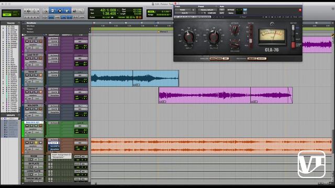Toggle input monitoring on Solo Wrm 421 track

point(31,125)
